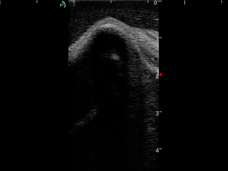This screenshot has height=171, width=228.
Task: Click the depth scale label 0
Action: click(155, 2)
